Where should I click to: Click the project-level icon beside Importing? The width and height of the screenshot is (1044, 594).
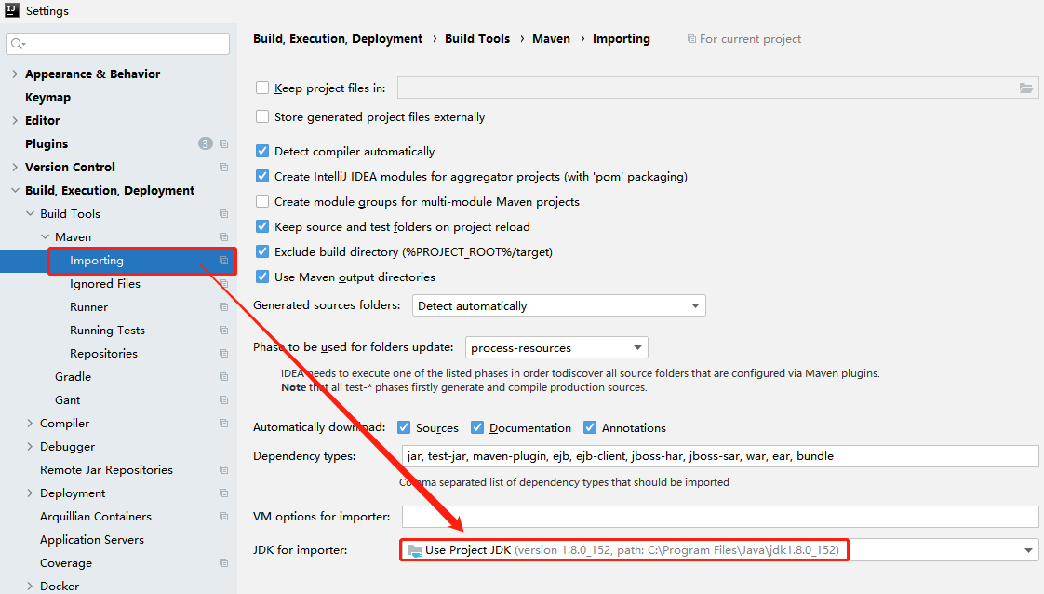[x=223, y=261]
